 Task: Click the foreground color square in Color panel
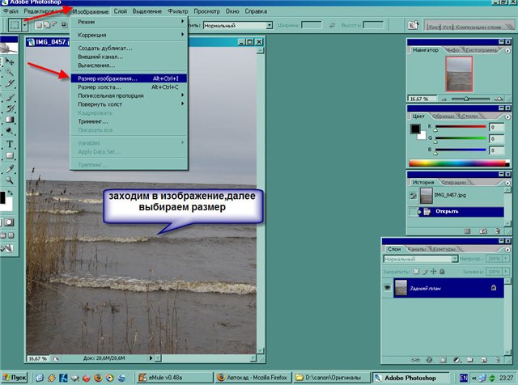pos(416,128)
